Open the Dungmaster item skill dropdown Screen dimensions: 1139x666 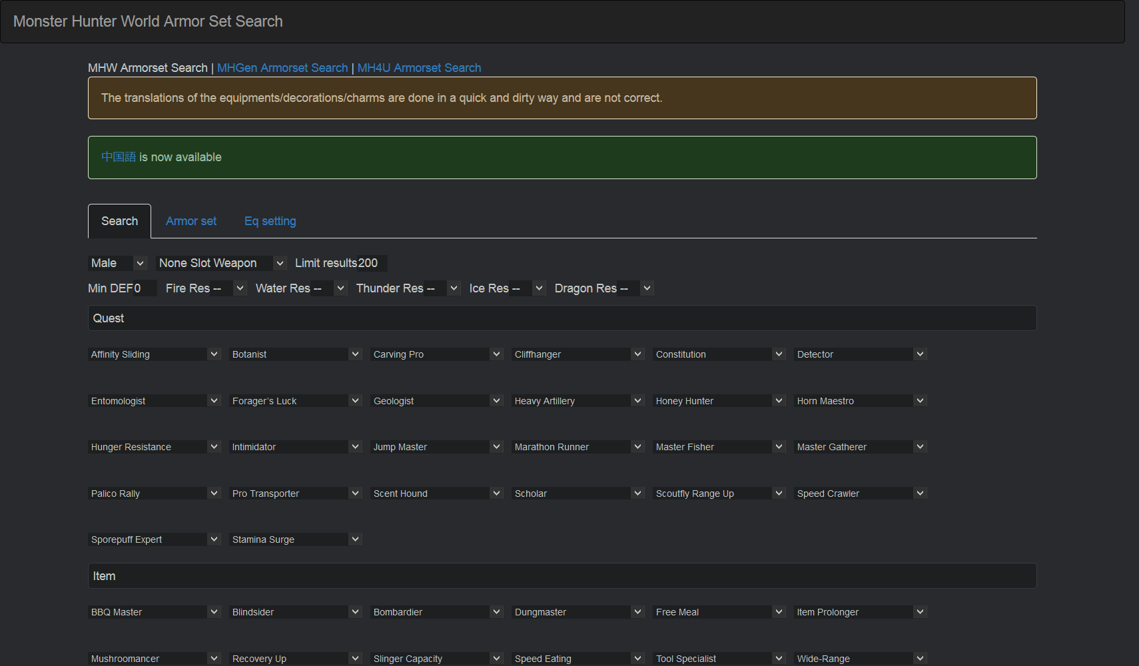[x=578, y=612]
